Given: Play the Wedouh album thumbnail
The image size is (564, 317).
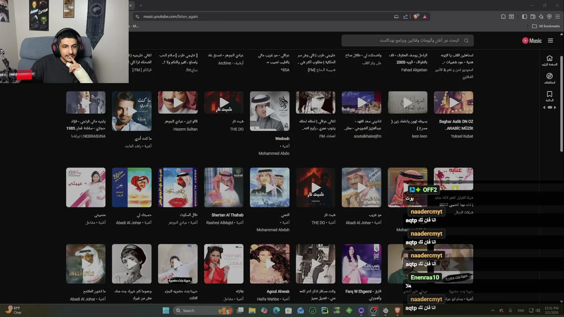Looking at the screenshot, I should tap(270, 111).
